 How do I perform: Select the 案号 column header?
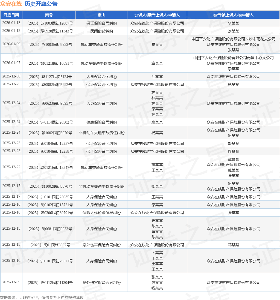[49, 15]
